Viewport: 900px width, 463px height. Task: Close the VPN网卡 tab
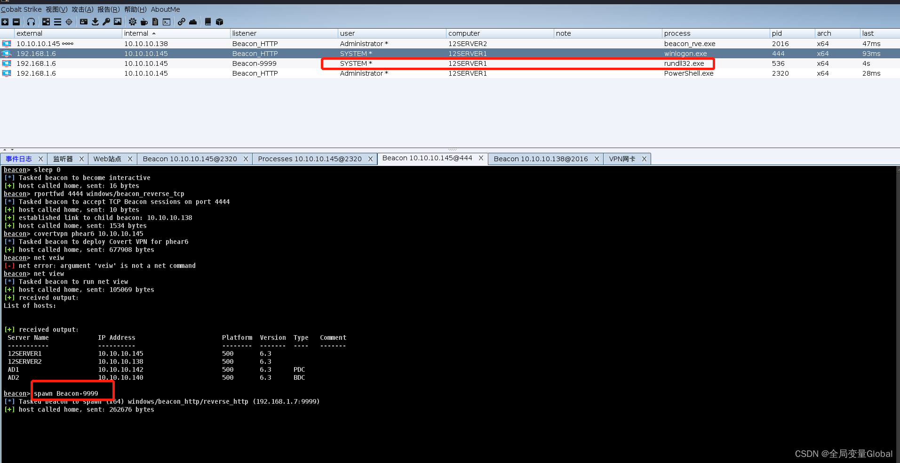point(644,159)
